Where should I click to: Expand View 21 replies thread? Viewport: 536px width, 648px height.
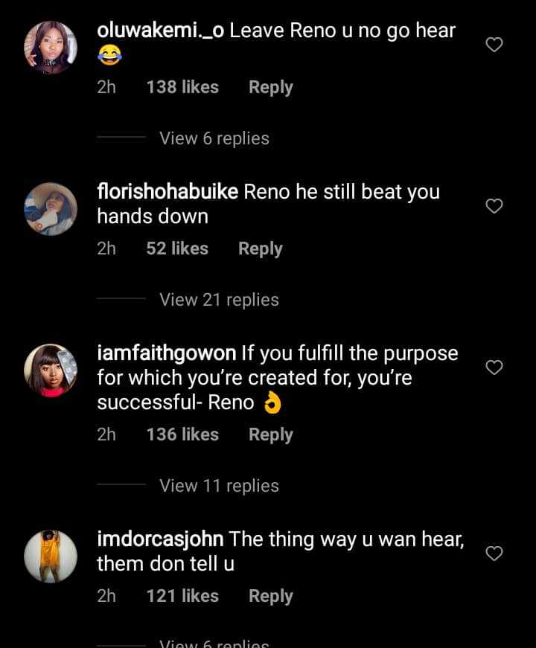[219, 300]
